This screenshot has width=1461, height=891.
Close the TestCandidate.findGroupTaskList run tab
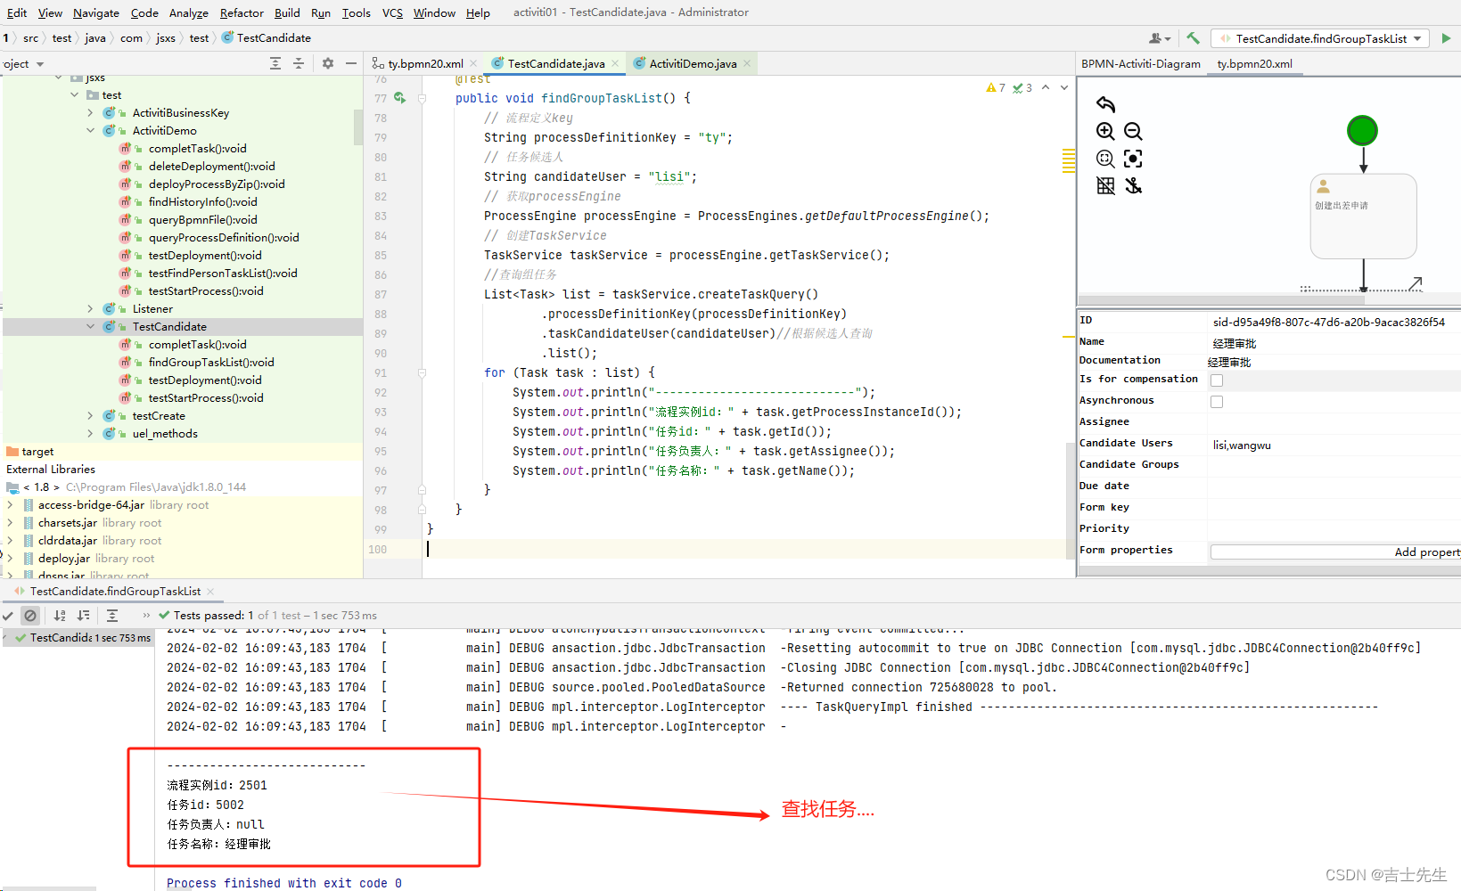[x=210, y=592]
